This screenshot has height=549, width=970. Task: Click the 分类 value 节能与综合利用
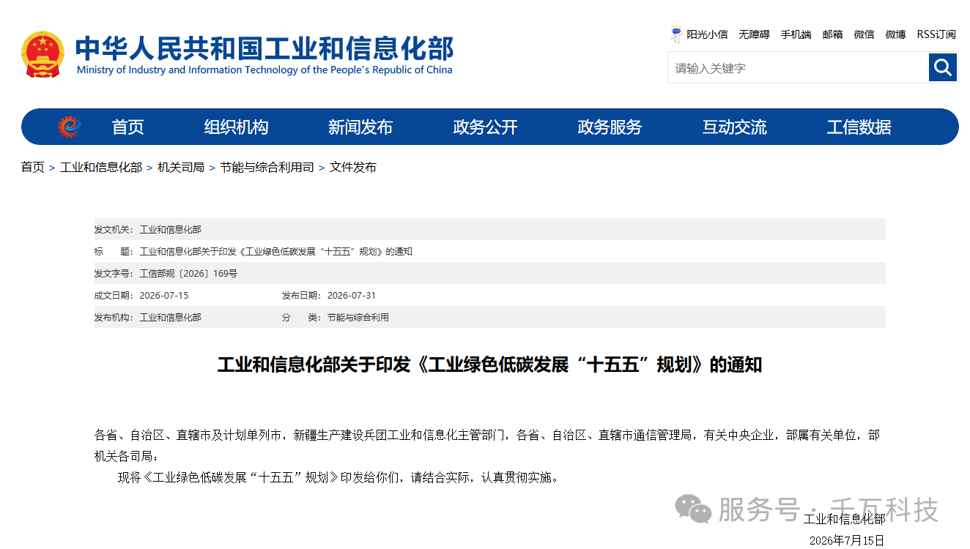click(358, 318)
